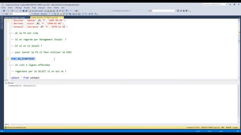Click the 'Exécution de requête réussie' status text
The image size is (241, 135).
click(16, 127)
